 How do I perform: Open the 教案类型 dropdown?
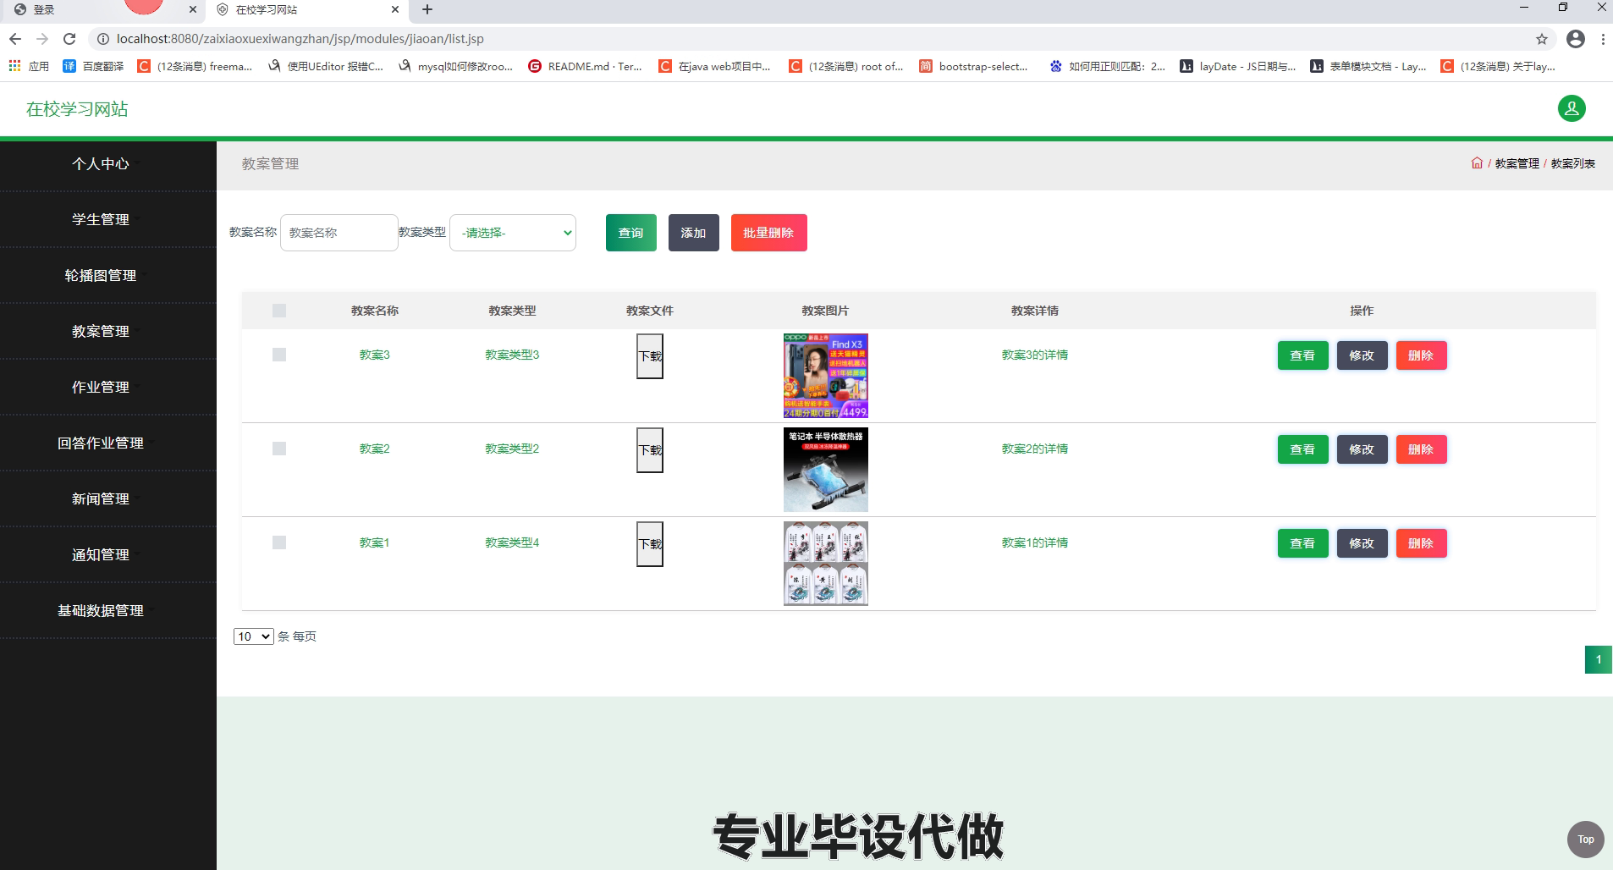click(x=513, y=233)
